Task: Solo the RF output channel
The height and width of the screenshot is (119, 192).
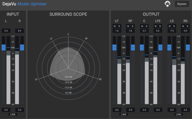Action: [132, 26]
